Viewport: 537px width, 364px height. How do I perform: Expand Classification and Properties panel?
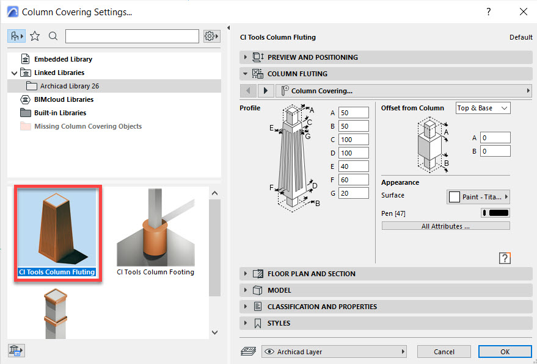pyautogui.click(x=245, y=307)
